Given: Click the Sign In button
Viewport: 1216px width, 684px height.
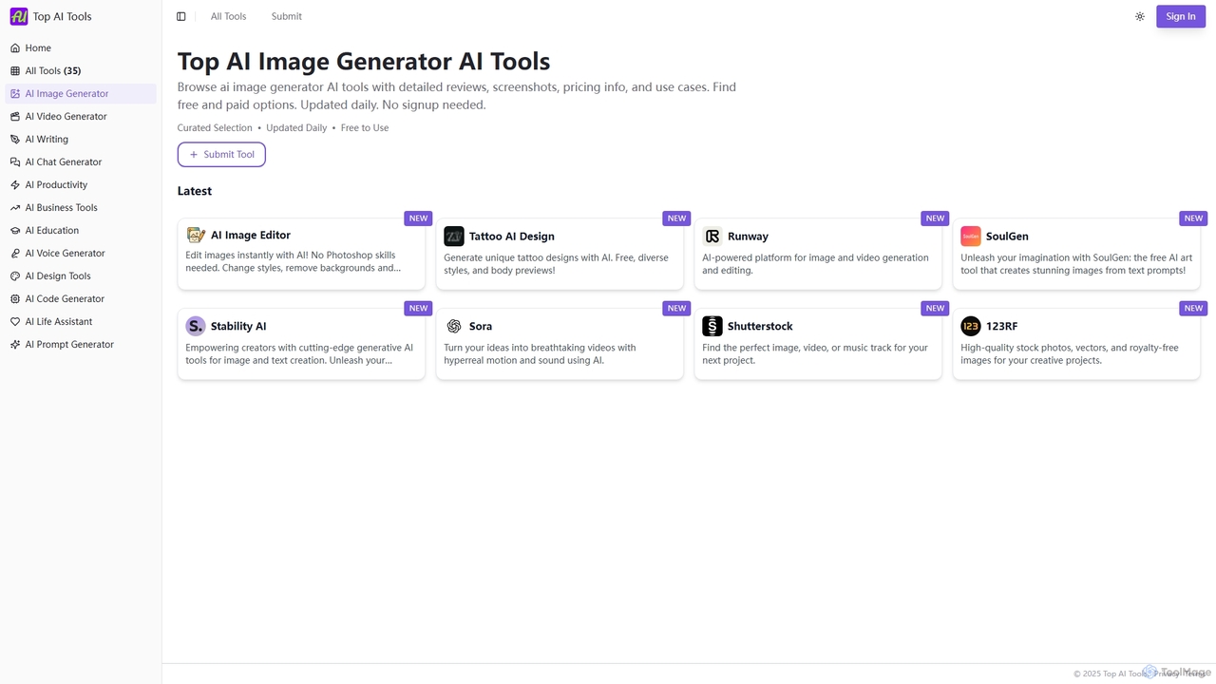Looking at the screenshot, I should [1181, 16].
